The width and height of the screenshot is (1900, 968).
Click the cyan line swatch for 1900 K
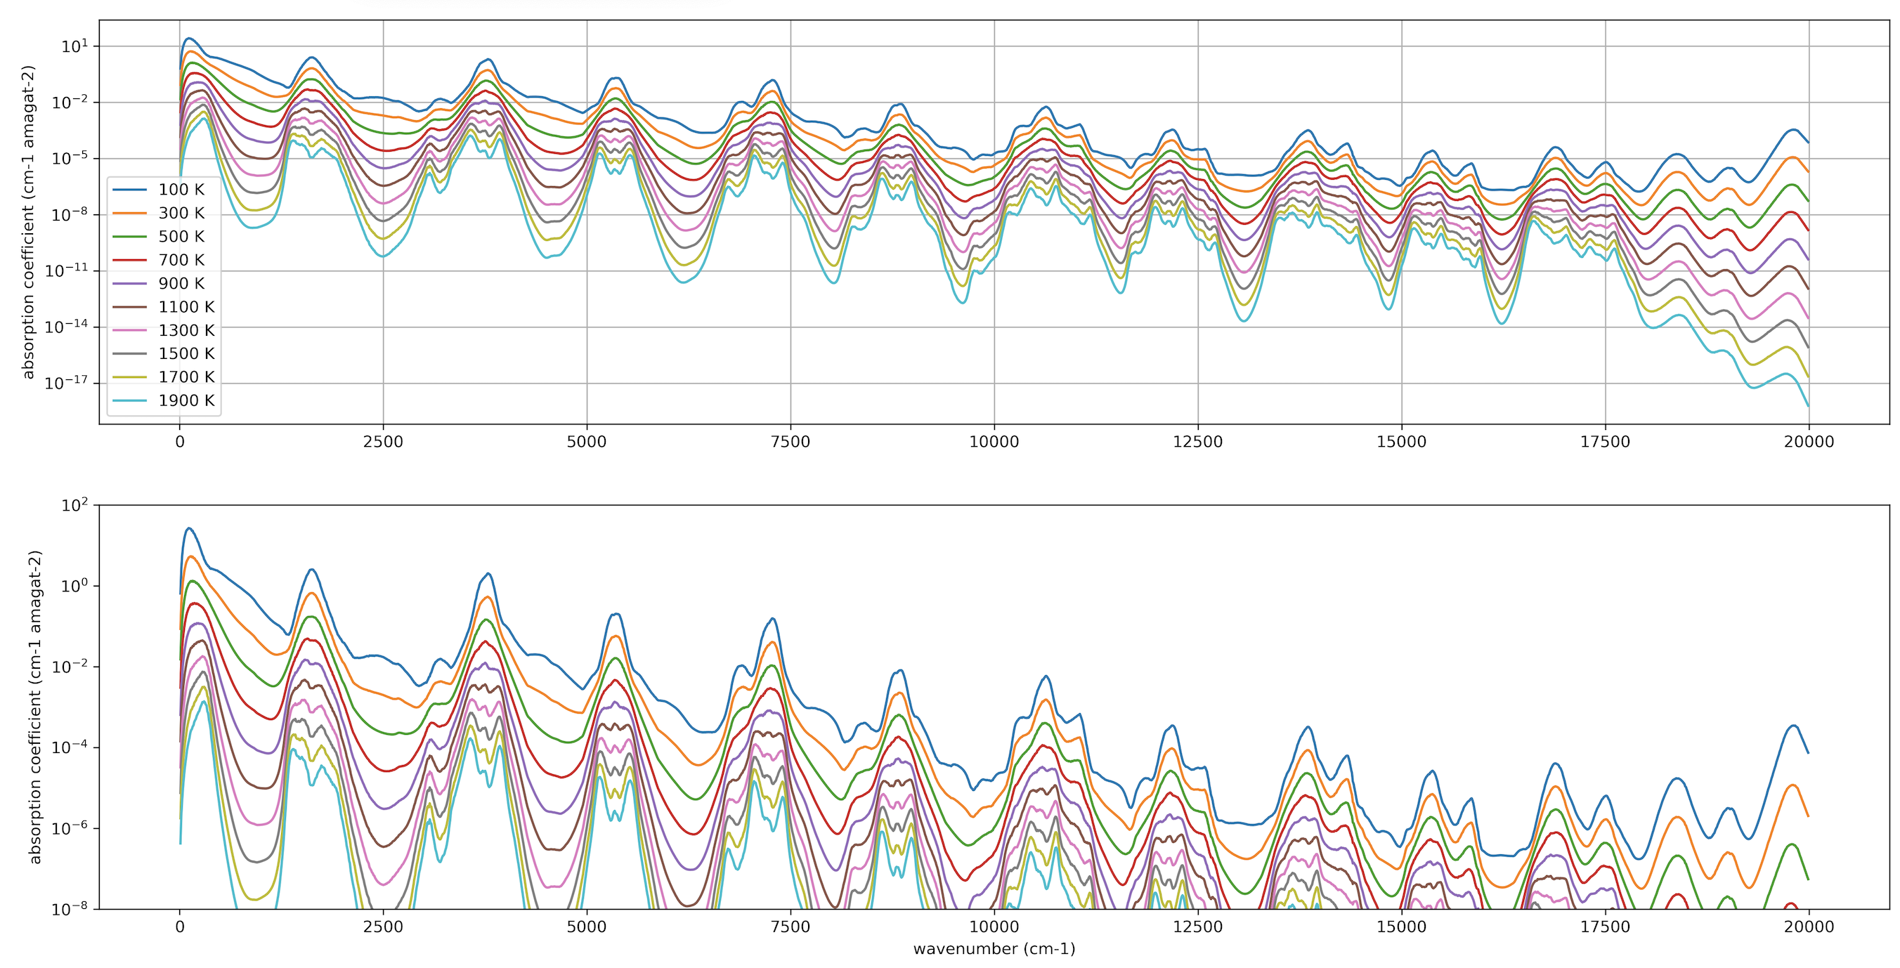(x=129, y=401)
